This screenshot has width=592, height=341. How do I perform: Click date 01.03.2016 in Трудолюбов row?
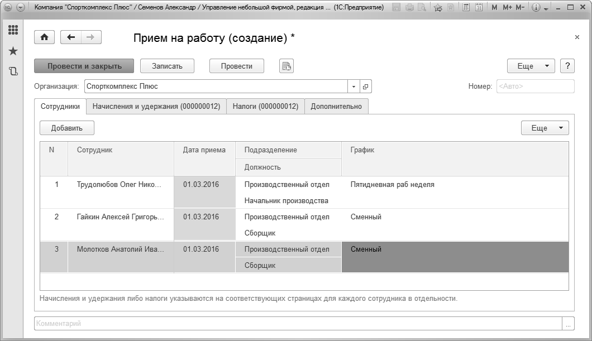coord(204,192)
